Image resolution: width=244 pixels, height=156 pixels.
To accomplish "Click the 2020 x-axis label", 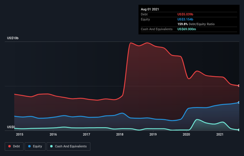I will [x=186, y=134].
